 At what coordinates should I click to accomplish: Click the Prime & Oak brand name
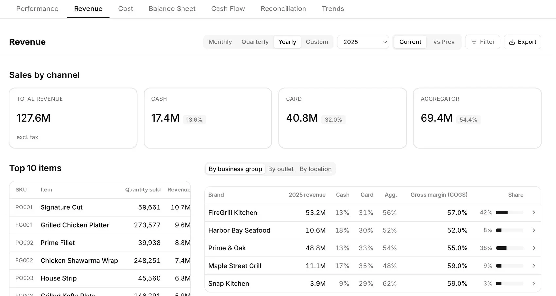[x=227, y=248]
